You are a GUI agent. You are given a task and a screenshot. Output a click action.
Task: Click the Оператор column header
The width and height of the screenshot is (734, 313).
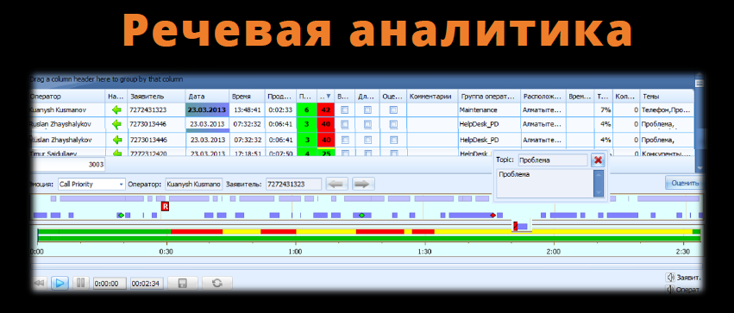[66, 97]
